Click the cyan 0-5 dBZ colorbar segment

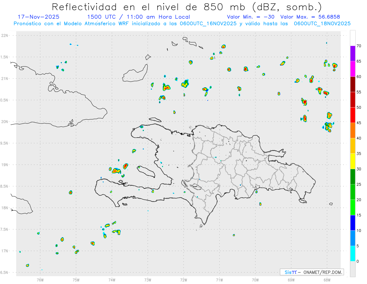(353, 254)
